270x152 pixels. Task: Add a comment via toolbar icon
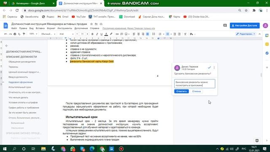(x=121, y=34)
